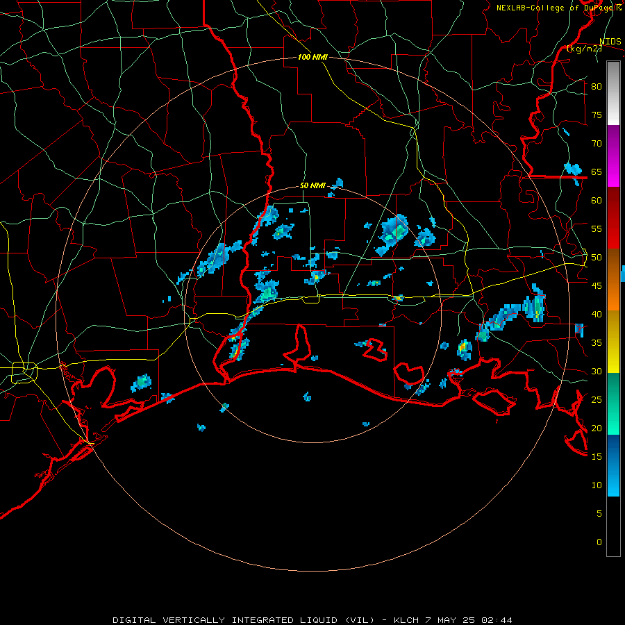This screenshot has height=625, width=625.
Task: Click the 80 value on the VIL scale
Action: coord(597,87)
